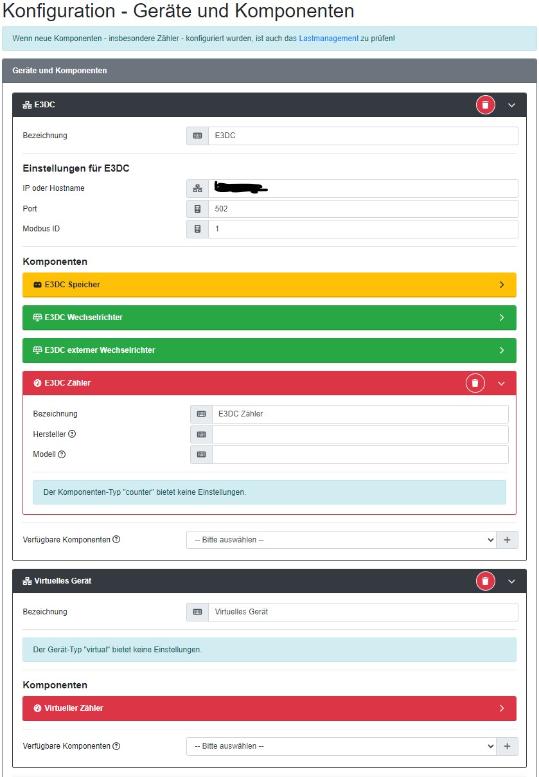Image resolution: width=539 pixels, height=777 pixels.
Task: Expand the E3DC Speicher component
Action: coord(269,285)
